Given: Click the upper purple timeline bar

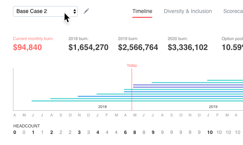Looking at the screenshot, I should (188, 85).
